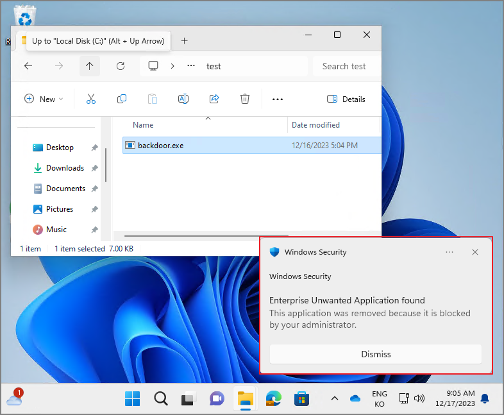Screen dimensions: 504x415
Task: Click the Recycle Bin desktop icon
Action: point(25,15)
